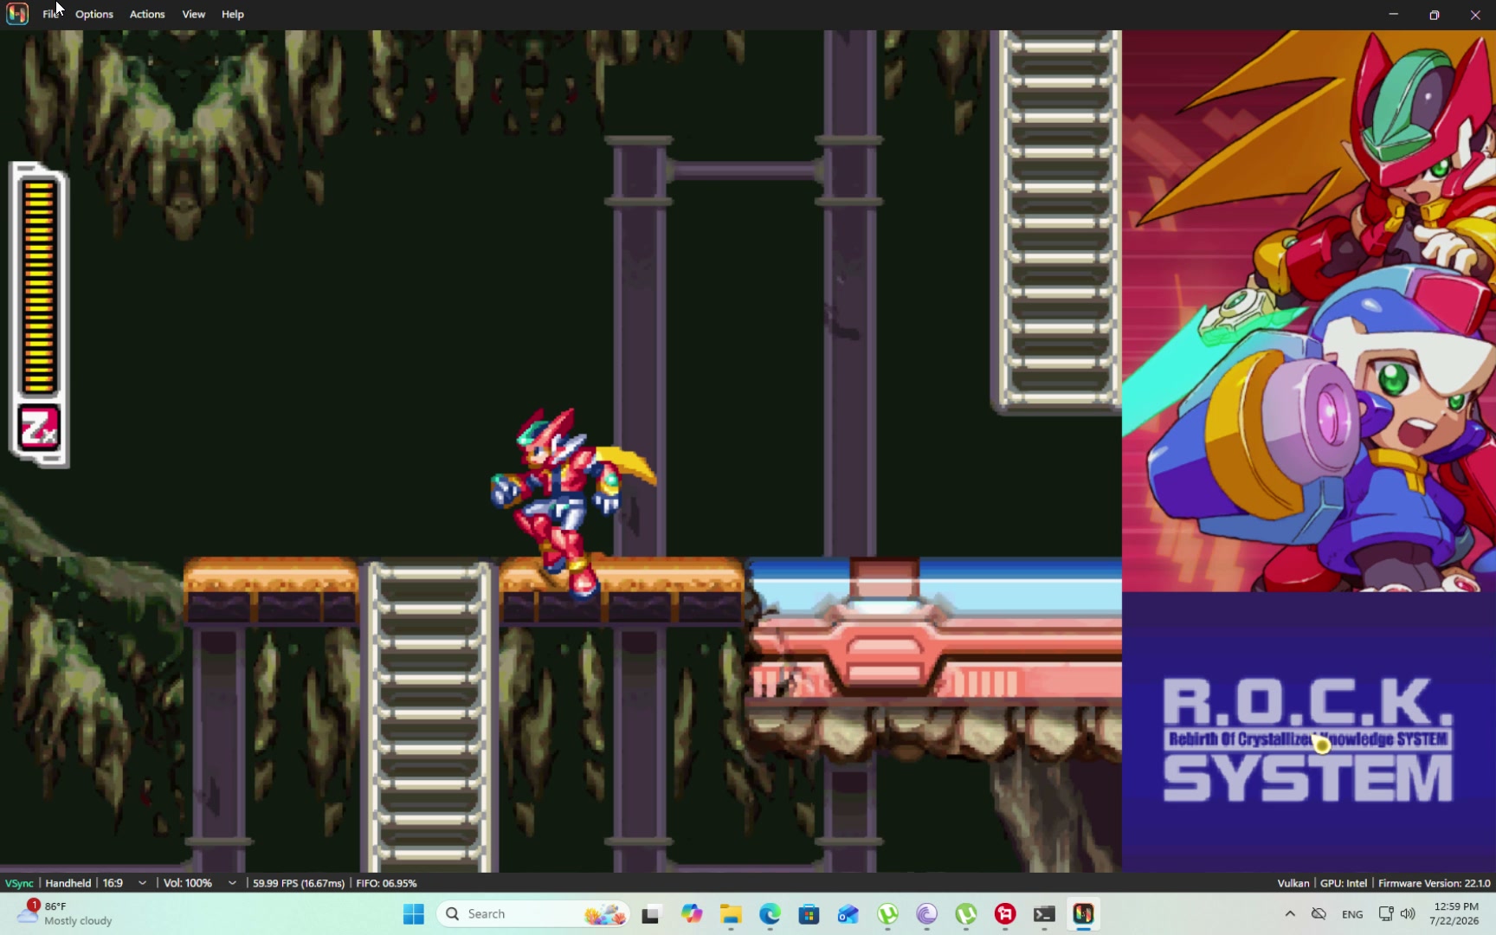Open display and volume quick settings

(x=1396, y=914)
